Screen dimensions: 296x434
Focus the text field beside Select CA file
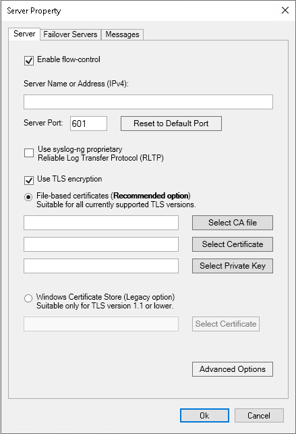click(x=101, y=223)
